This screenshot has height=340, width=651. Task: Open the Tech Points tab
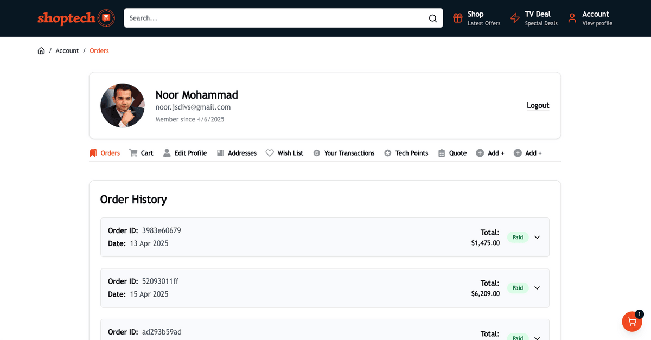406,153
